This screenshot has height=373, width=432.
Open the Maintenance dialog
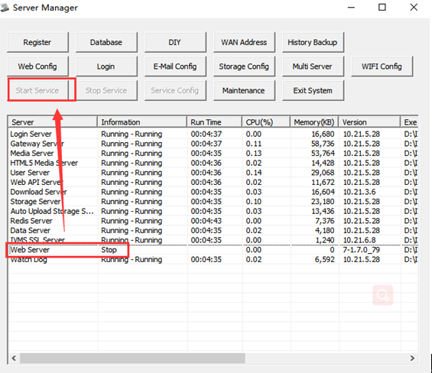(244, 91)
